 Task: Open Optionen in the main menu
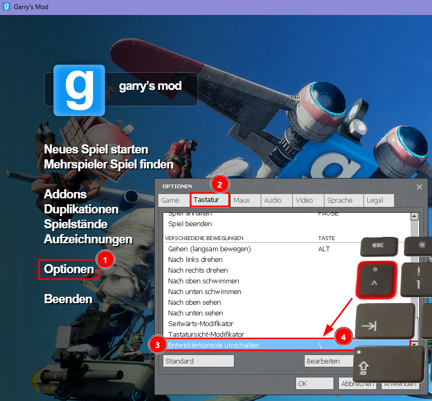pyautogui.click(x=69, y=269)
